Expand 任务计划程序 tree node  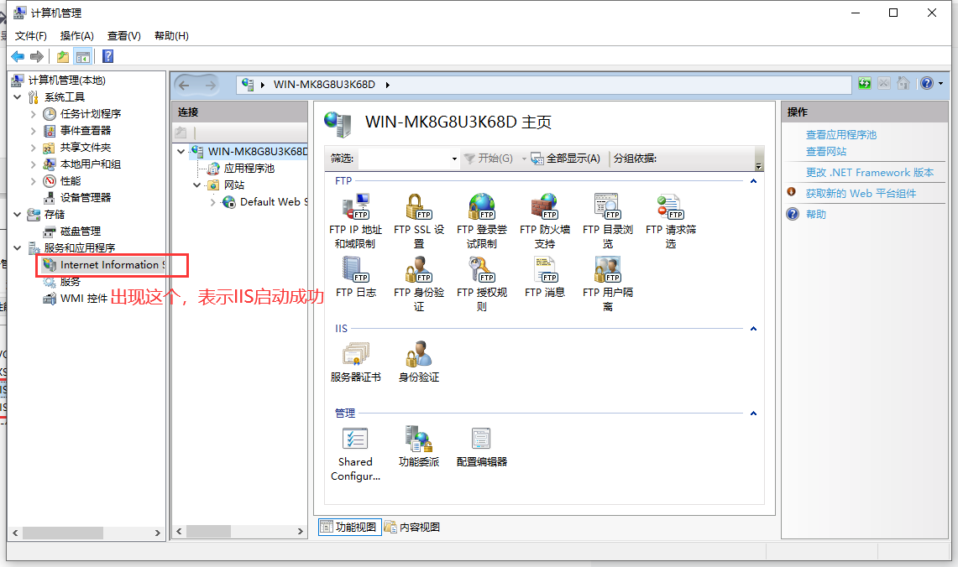pyautogui.click(x=33, y=113)
